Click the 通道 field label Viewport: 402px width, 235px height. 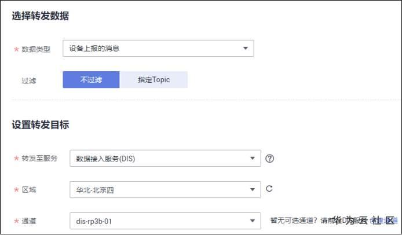pyautogui.click(x=28, y=221)
